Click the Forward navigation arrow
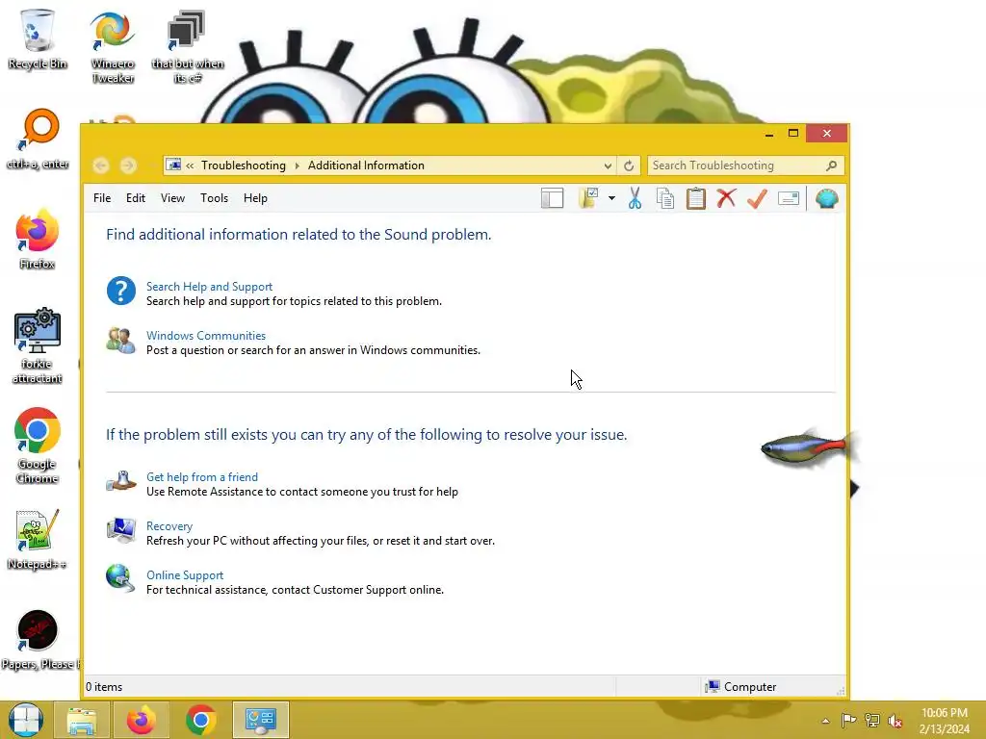This screenshot has height=739, width=986. pos(128,166)
